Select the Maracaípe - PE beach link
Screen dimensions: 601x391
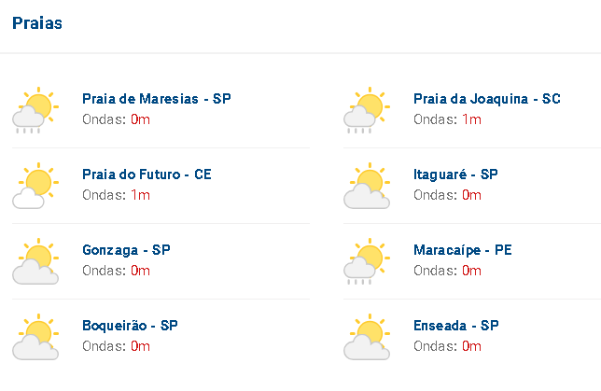point(463,250)
